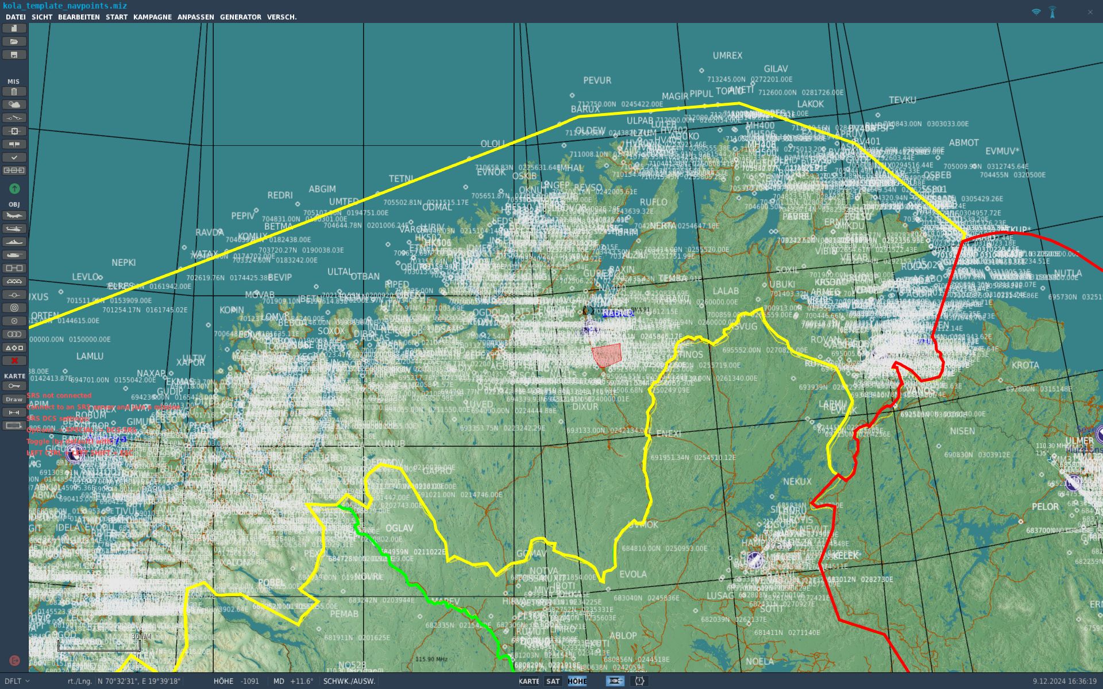Open the weather settings cloud icon
The width and height of the screenshot is (1103, 689).
(14, 104)
